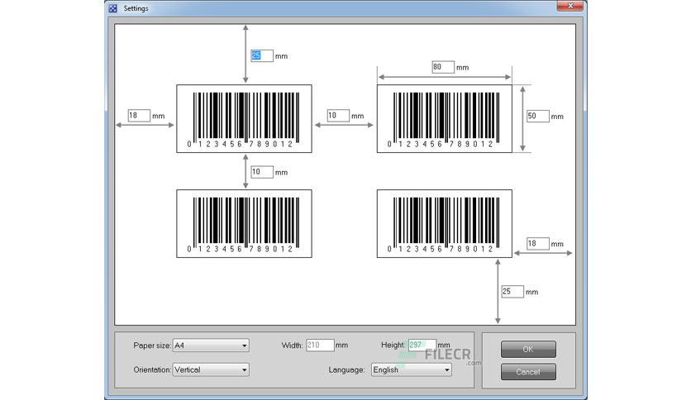Click the horizontal gap field between top labels
The height and width of the screenshot is (400, 691).
(338, 116)
